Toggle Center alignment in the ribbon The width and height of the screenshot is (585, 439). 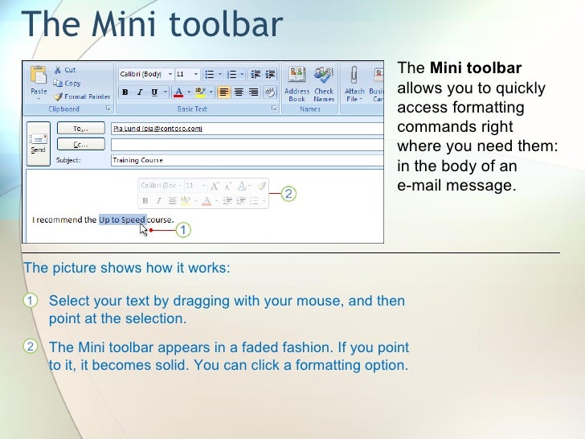(239, 92)
